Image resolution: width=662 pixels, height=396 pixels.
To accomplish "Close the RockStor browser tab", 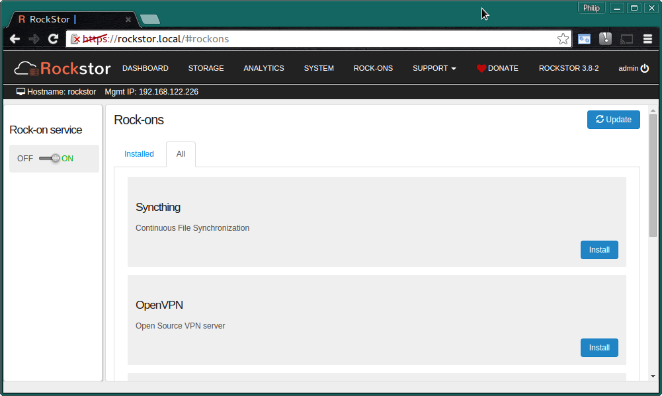I will [x=128, y=19].
